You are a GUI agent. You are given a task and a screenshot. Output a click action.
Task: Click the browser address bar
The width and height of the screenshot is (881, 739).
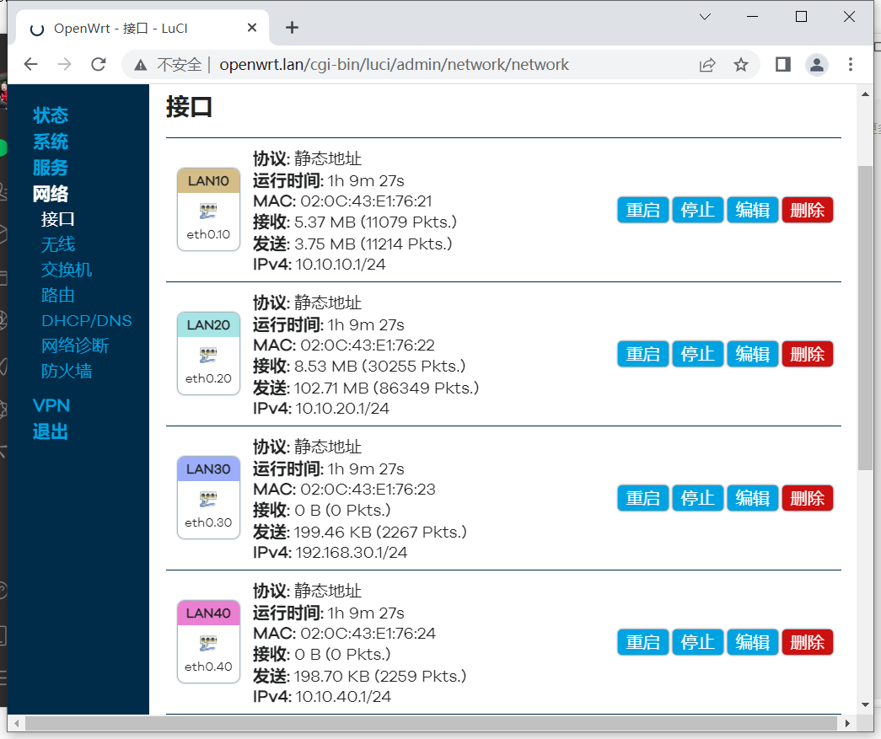(422, 64)
